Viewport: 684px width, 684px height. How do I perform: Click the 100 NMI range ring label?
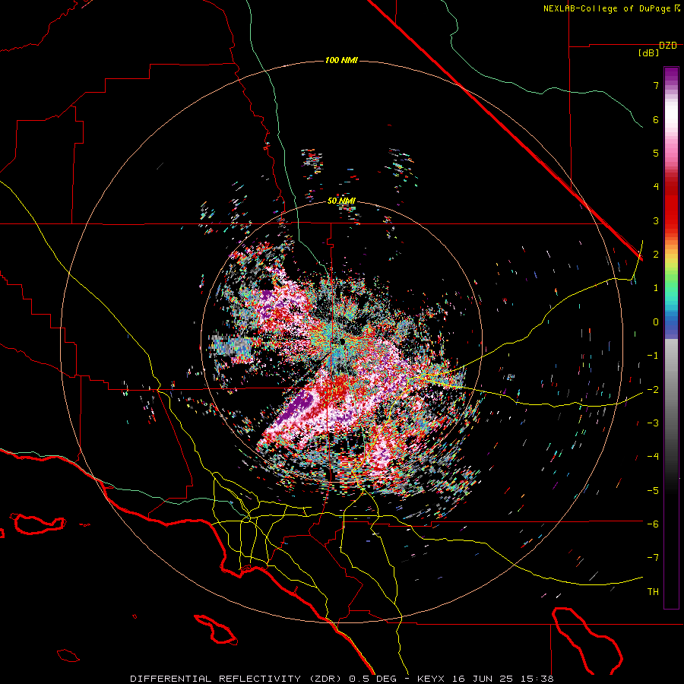pyautogui.click(x=341, y=60)
